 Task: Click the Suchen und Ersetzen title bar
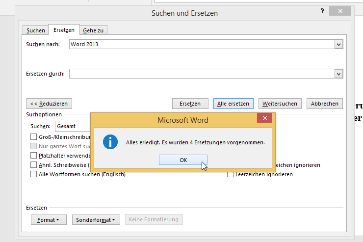[x=184, y=13]
